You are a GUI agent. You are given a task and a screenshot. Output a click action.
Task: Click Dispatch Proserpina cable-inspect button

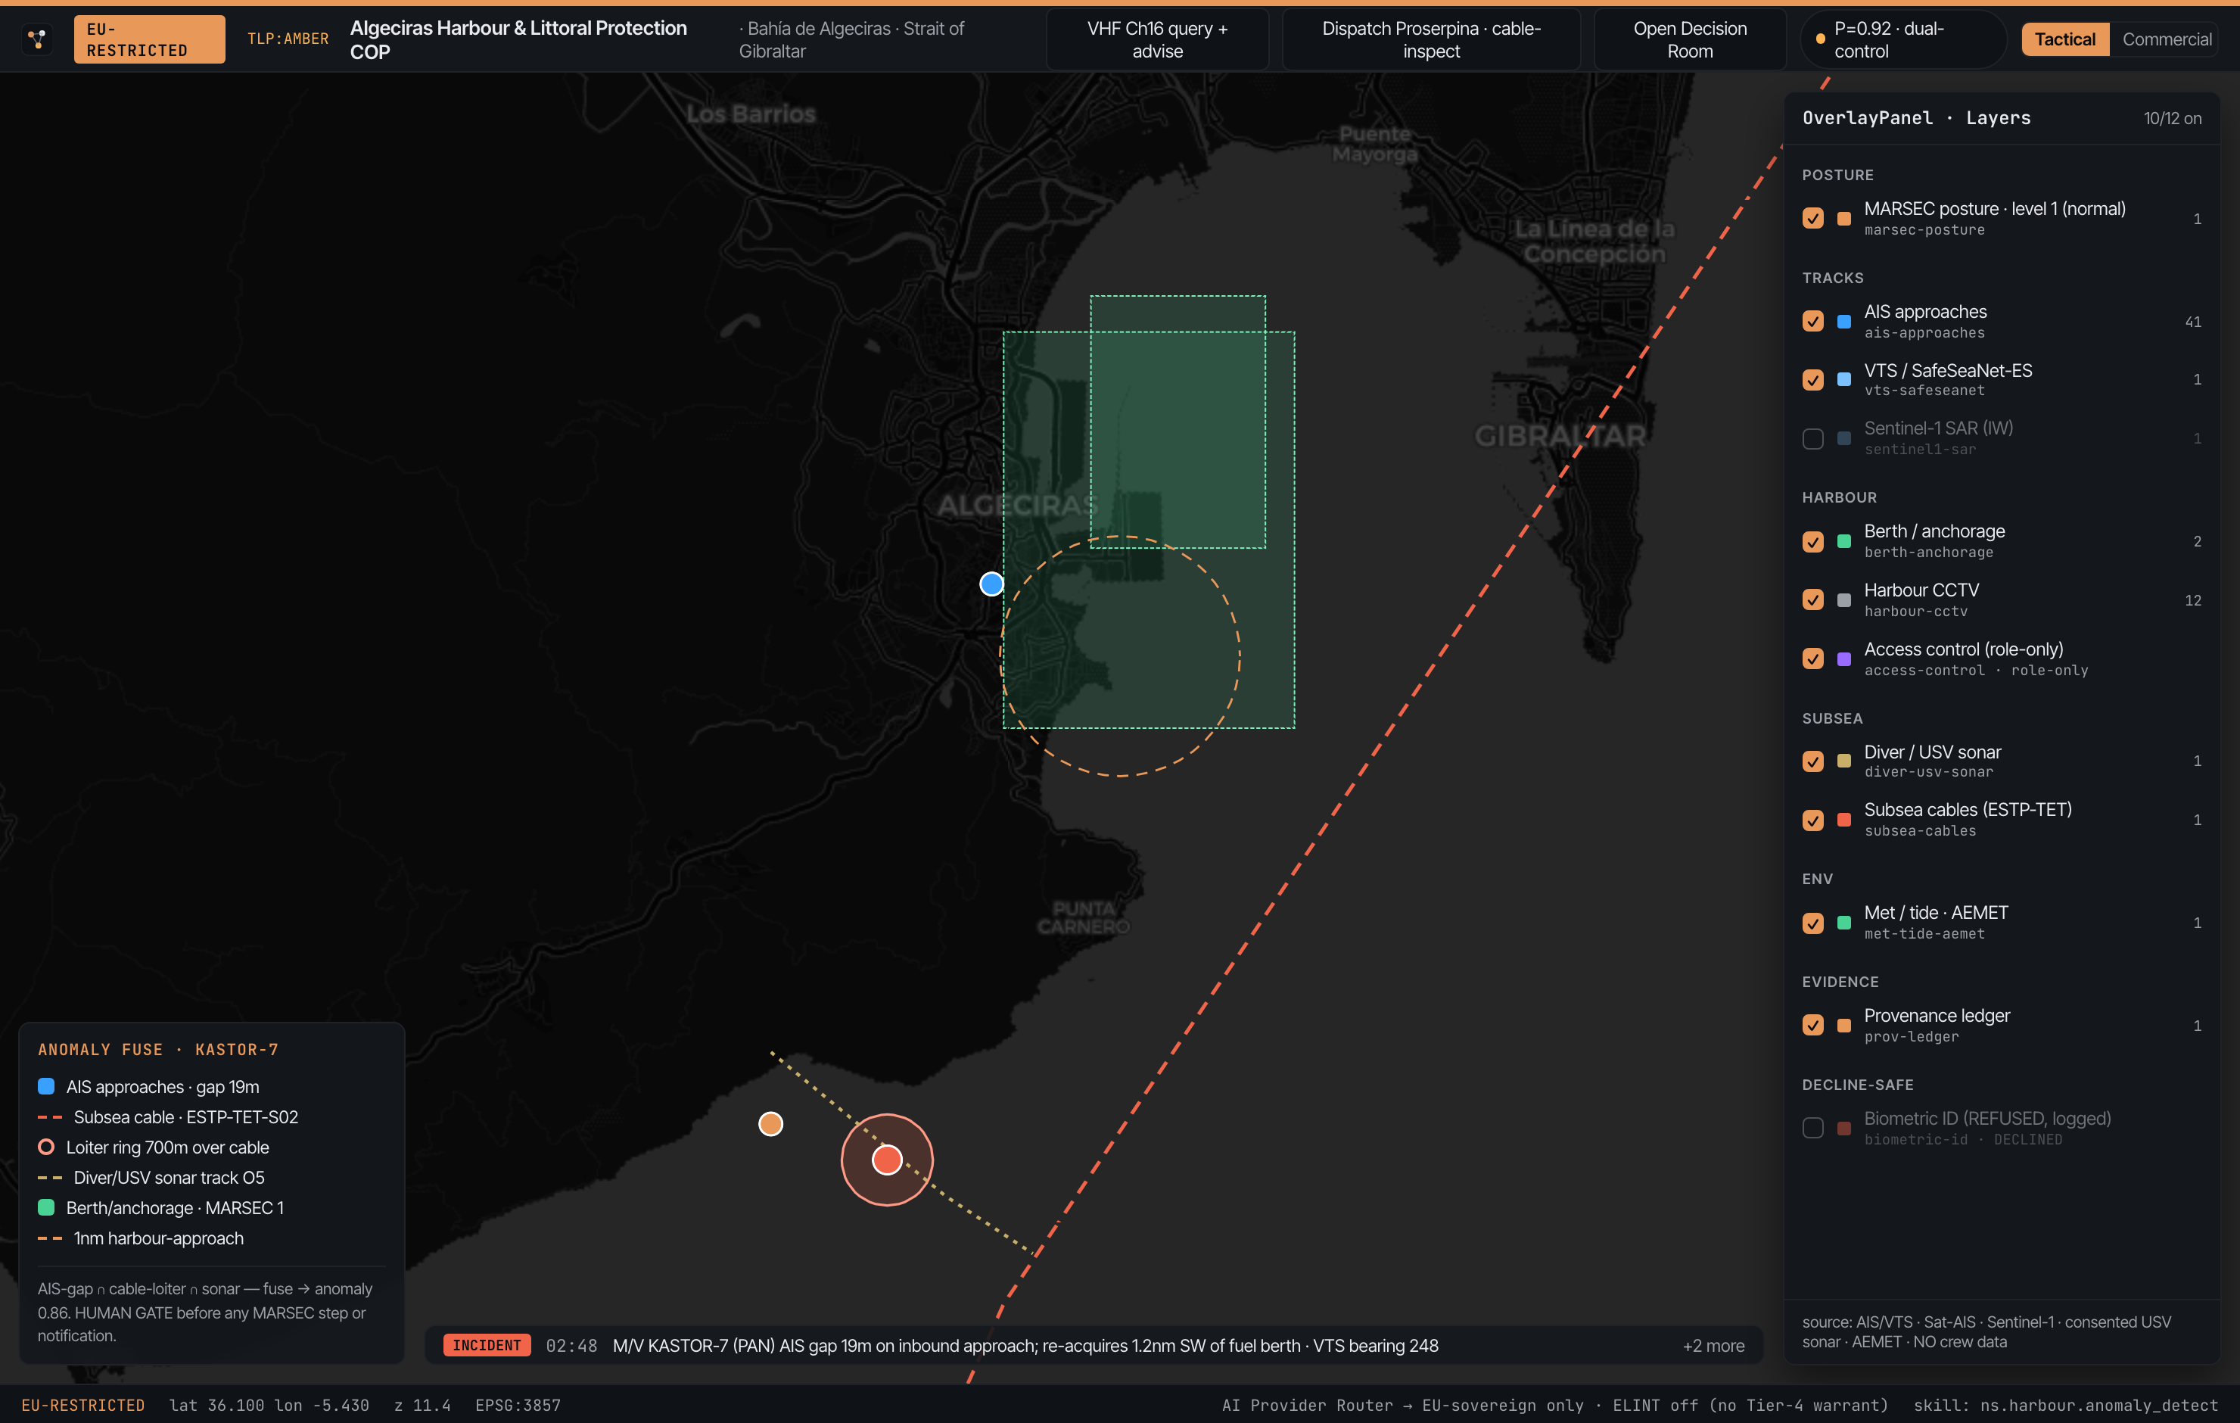point(1431,40)
